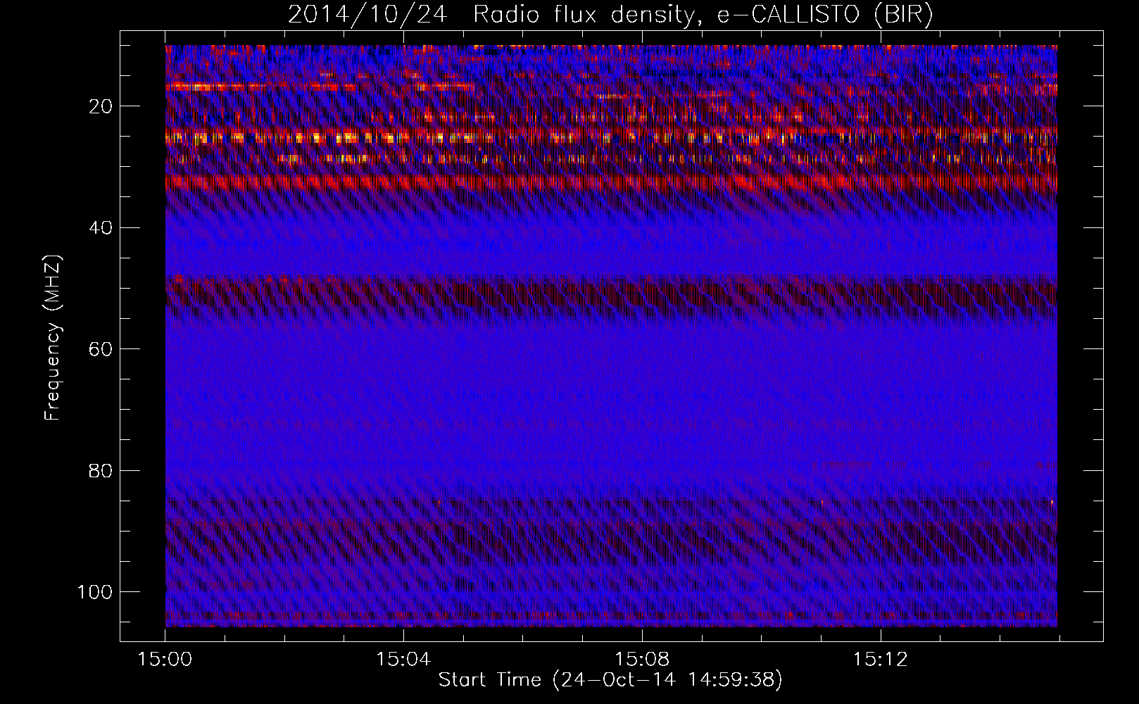
Task: Click the plot title "2014/10/24 Radio flux density, e-CALLISTO (BIR)"
Action: [x=610, y=15]
